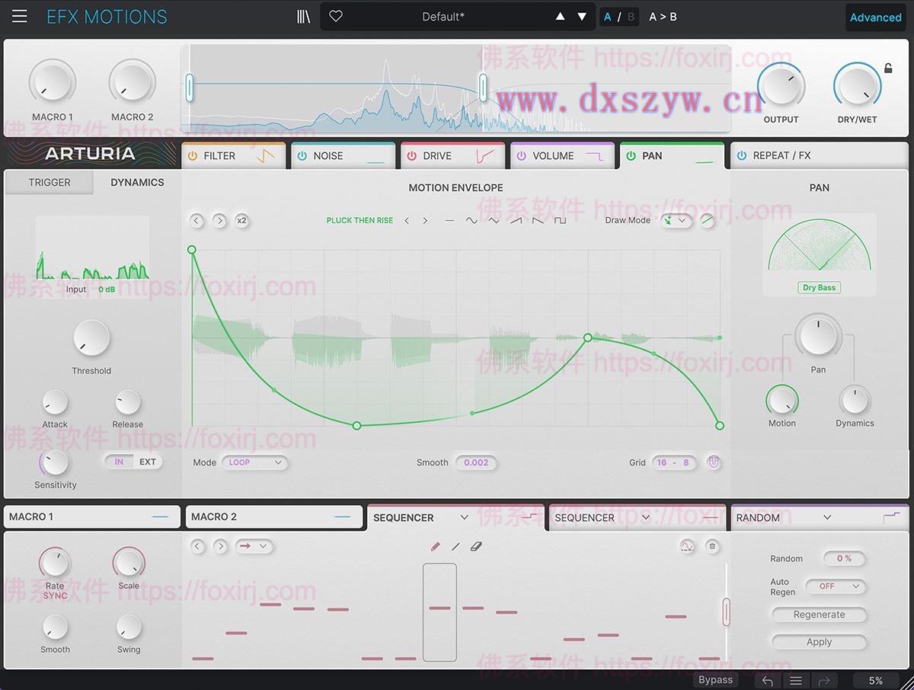The width and height of the screenshot is (914, 690).
Task: Shift sequencer steps left
Action: click(197, 546)
